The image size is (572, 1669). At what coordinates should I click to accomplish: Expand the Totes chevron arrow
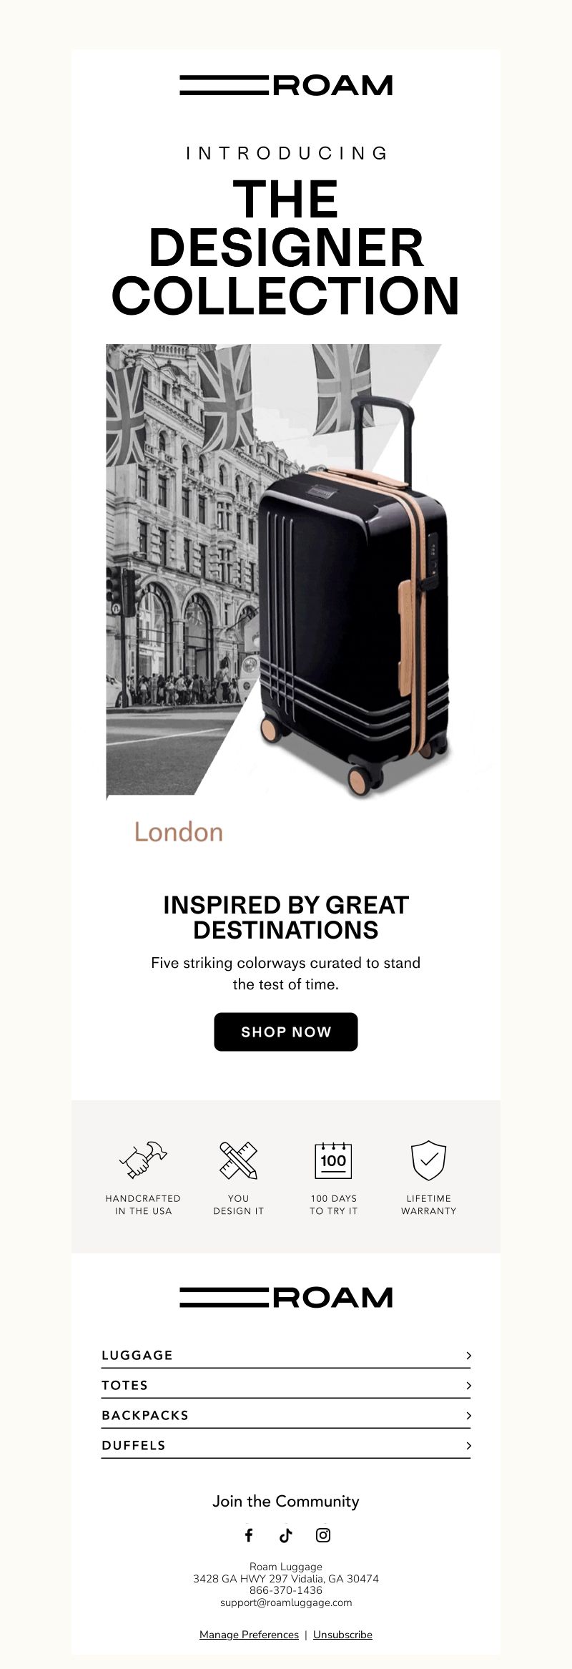pyautogui.click(x=468, y=1385)
